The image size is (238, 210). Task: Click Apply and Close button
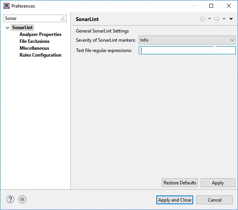point(175,200)
